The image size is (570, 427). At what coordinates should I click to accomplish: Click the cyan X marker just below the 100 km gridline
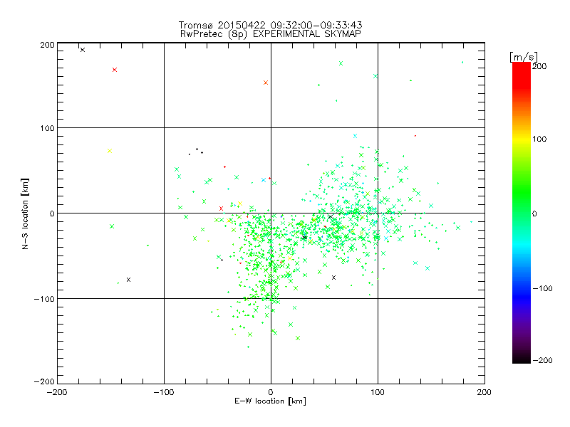click(x=355, y=136)
